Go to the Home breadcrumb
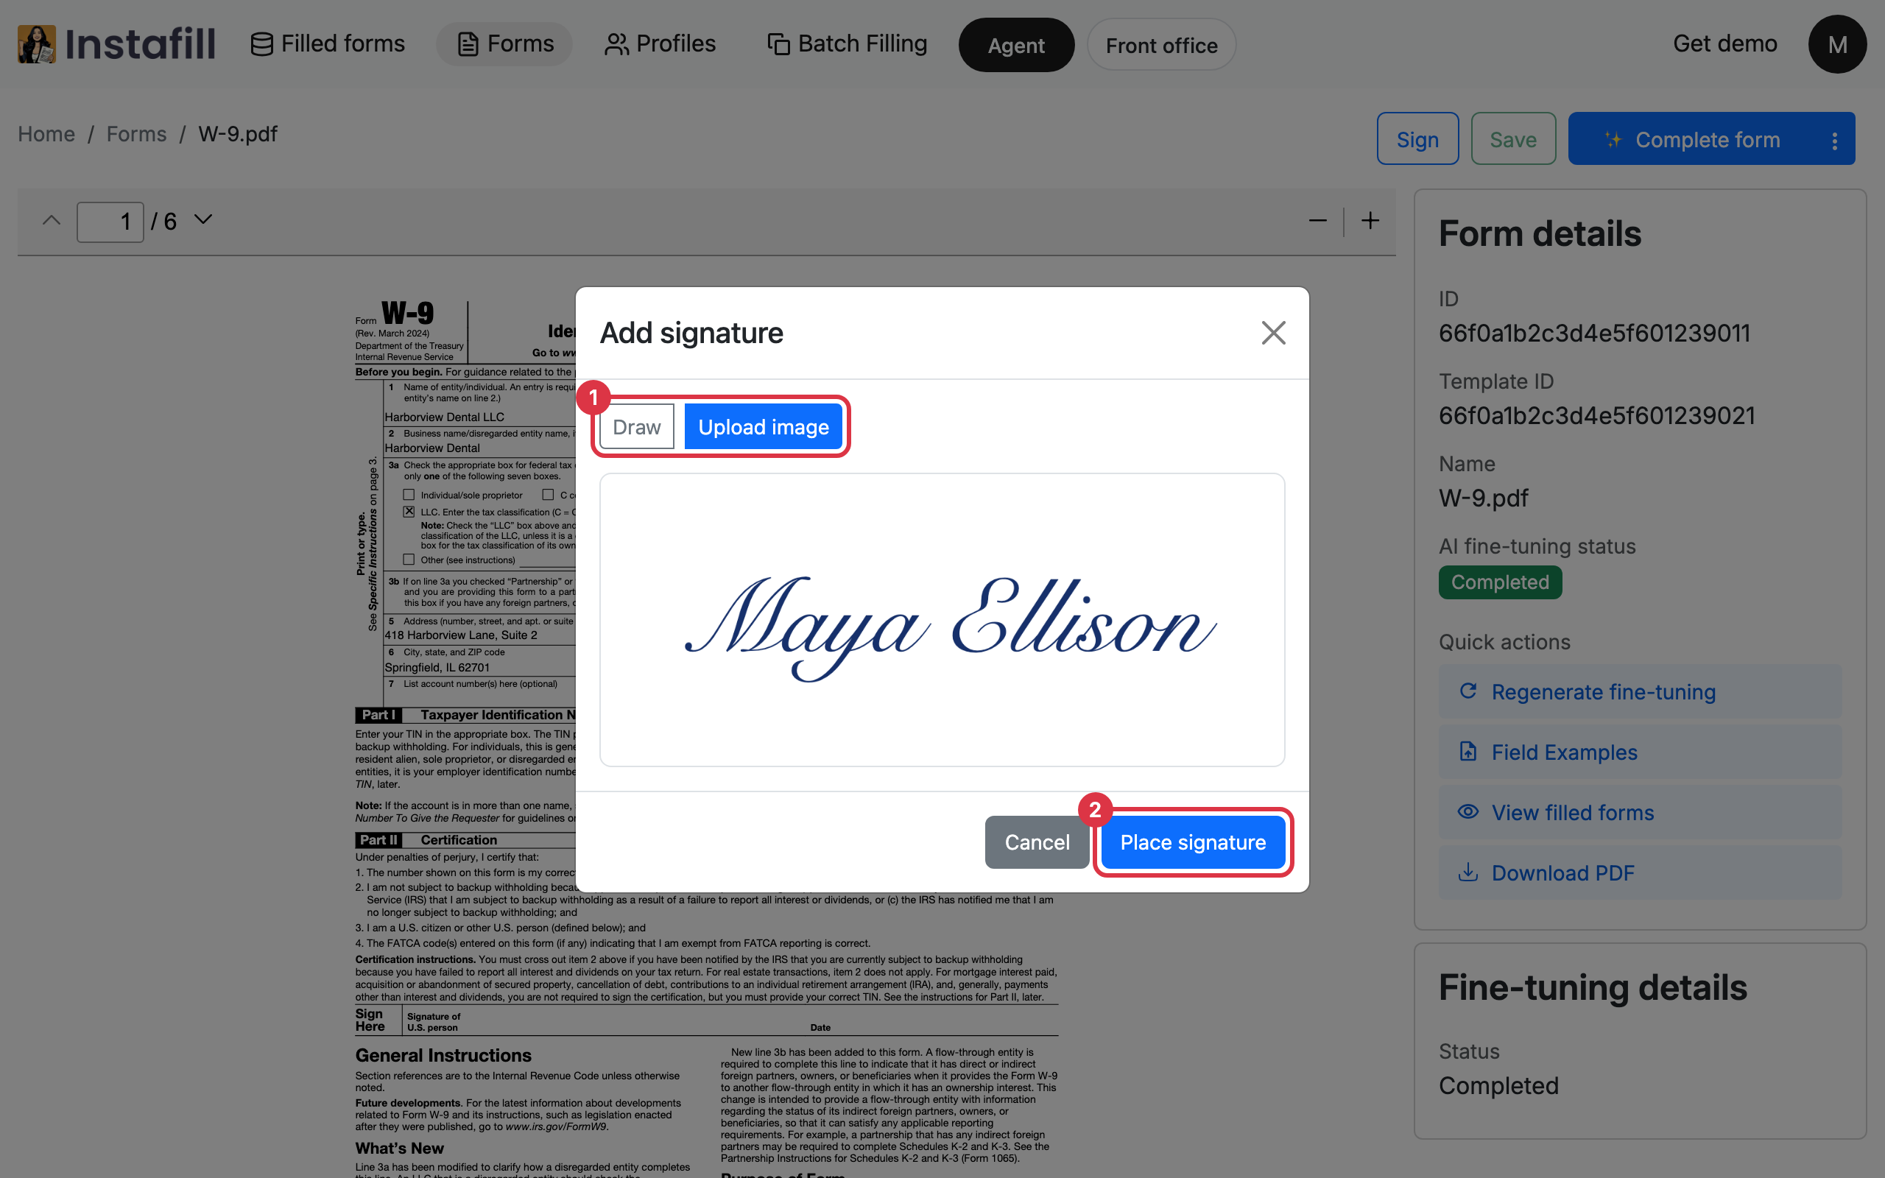 click(x=46, y=134)
